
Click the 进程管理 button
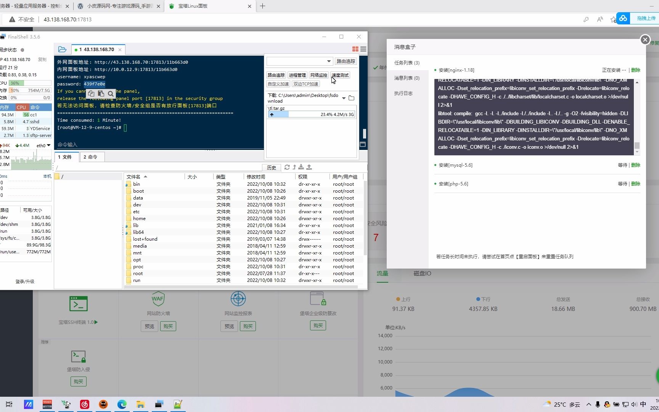point(297,75)
